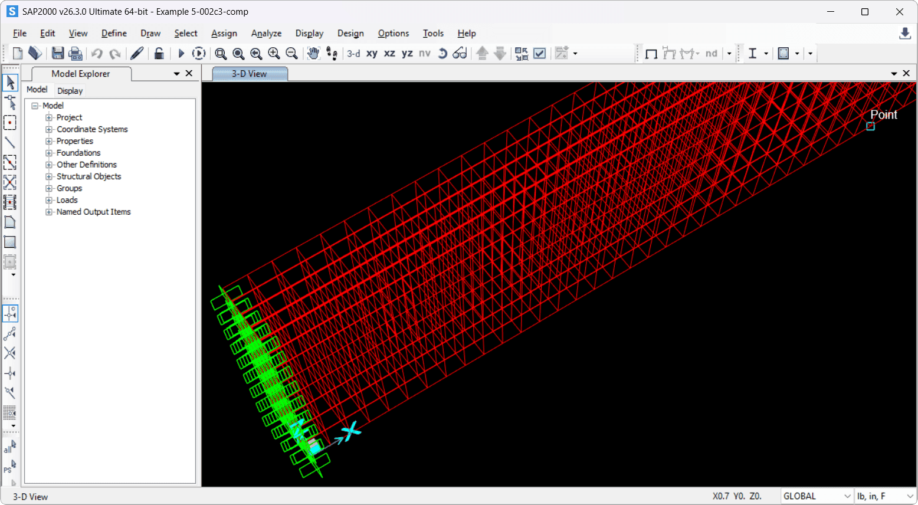Open the rightmost toolbar overflow dropdown
This screenshot has height=505, width=918.
[810, 54]
